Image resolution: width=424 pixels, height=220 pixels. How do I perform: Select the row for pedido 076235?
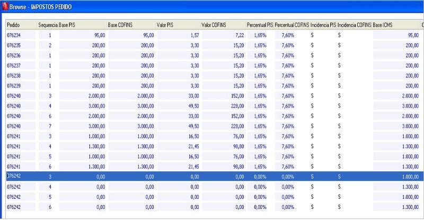(x=13, y=45)
